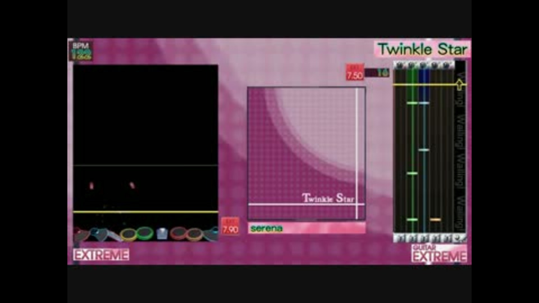Select the fifth fret icon above the guitar lanes

446,65
